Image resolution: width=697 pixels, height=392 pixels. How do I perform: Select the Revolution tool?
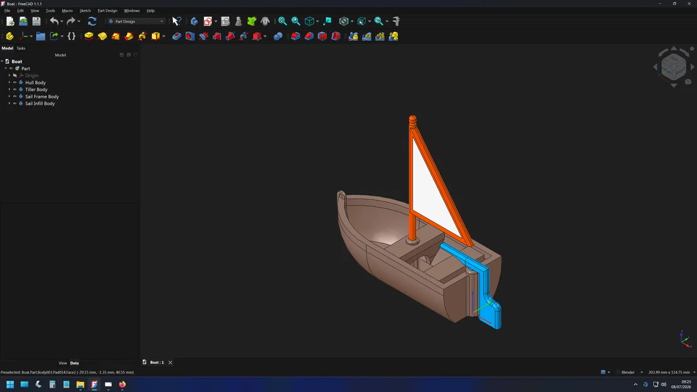(x=102, y=36)
